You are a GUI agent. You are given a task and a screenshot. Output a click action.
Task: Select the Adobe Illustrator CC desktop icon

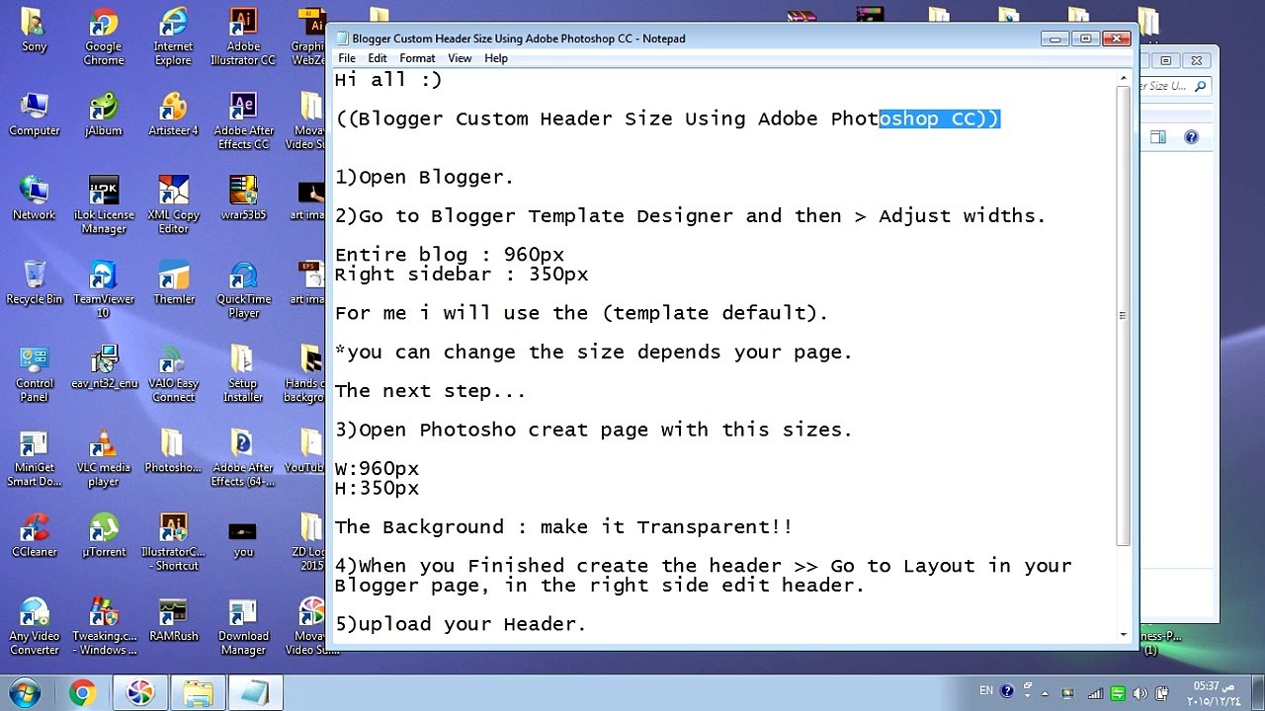click(x=243, y=39)
